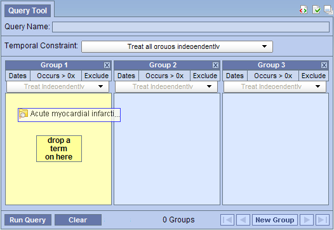Toggle Exclude option in Group 3
Viewport: 334px width, 230px height.
314,76
